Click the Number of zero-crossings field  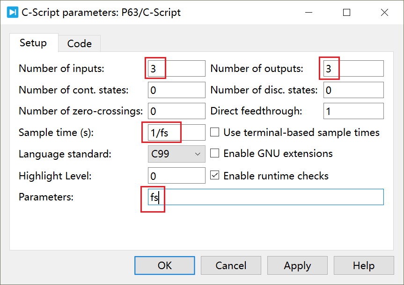coord(176,111)
